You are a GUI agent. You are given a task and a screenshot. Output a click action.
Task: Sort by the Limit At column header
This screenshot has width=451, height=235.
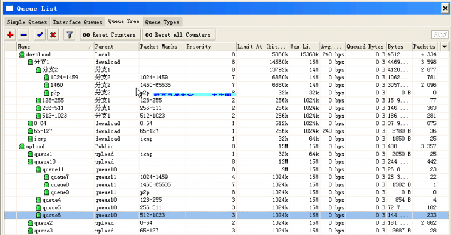(262, 46)
